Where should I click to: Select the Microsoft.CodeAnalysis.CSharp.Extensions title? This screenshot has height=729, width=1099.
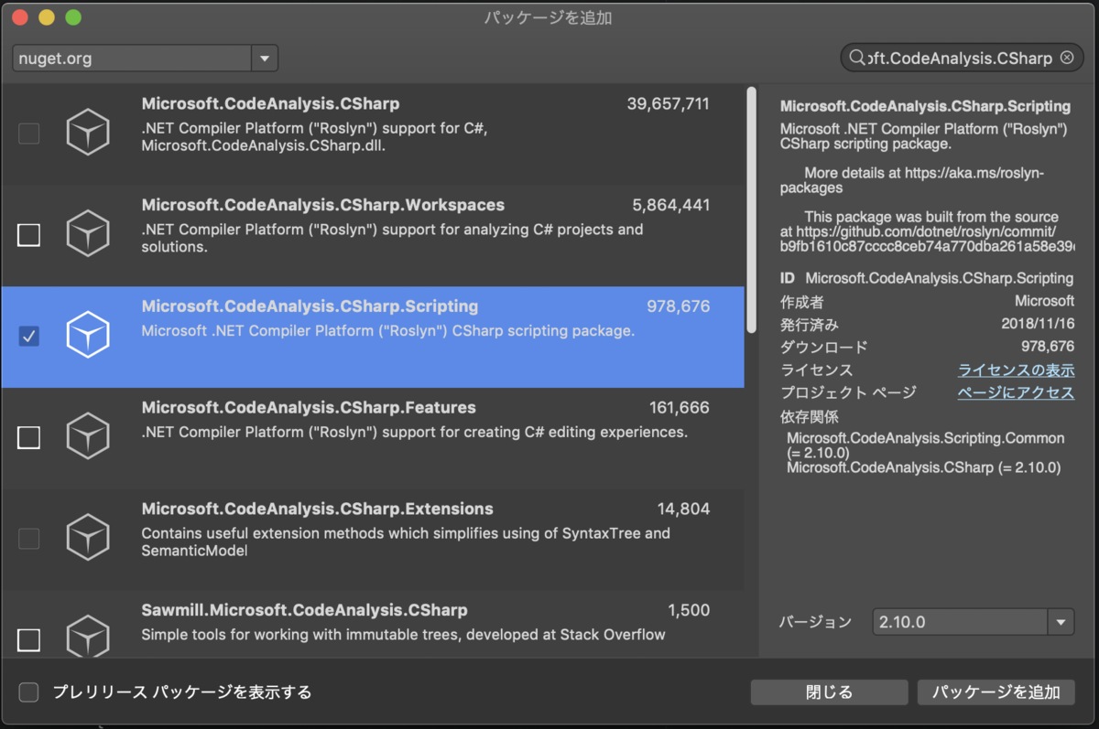[318, 509]
